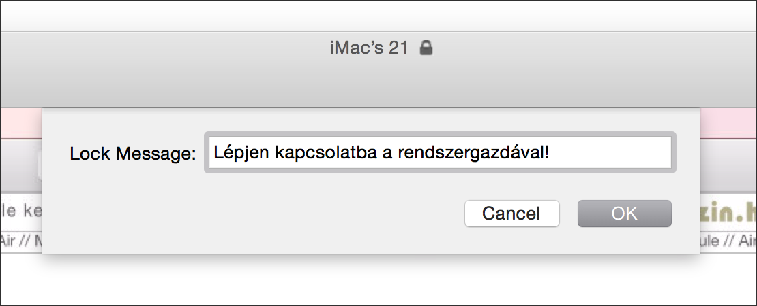Click the white page area under the dialog
Viewport: 757px width, 306px height.
point(378,282)
